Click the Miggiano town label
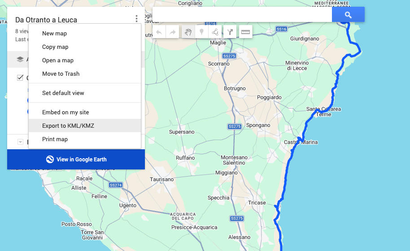Screen dimensions: 410x251 [226, 173]
